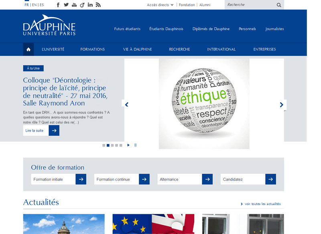Open the Twitter bird icon

[x=66, y=5]
